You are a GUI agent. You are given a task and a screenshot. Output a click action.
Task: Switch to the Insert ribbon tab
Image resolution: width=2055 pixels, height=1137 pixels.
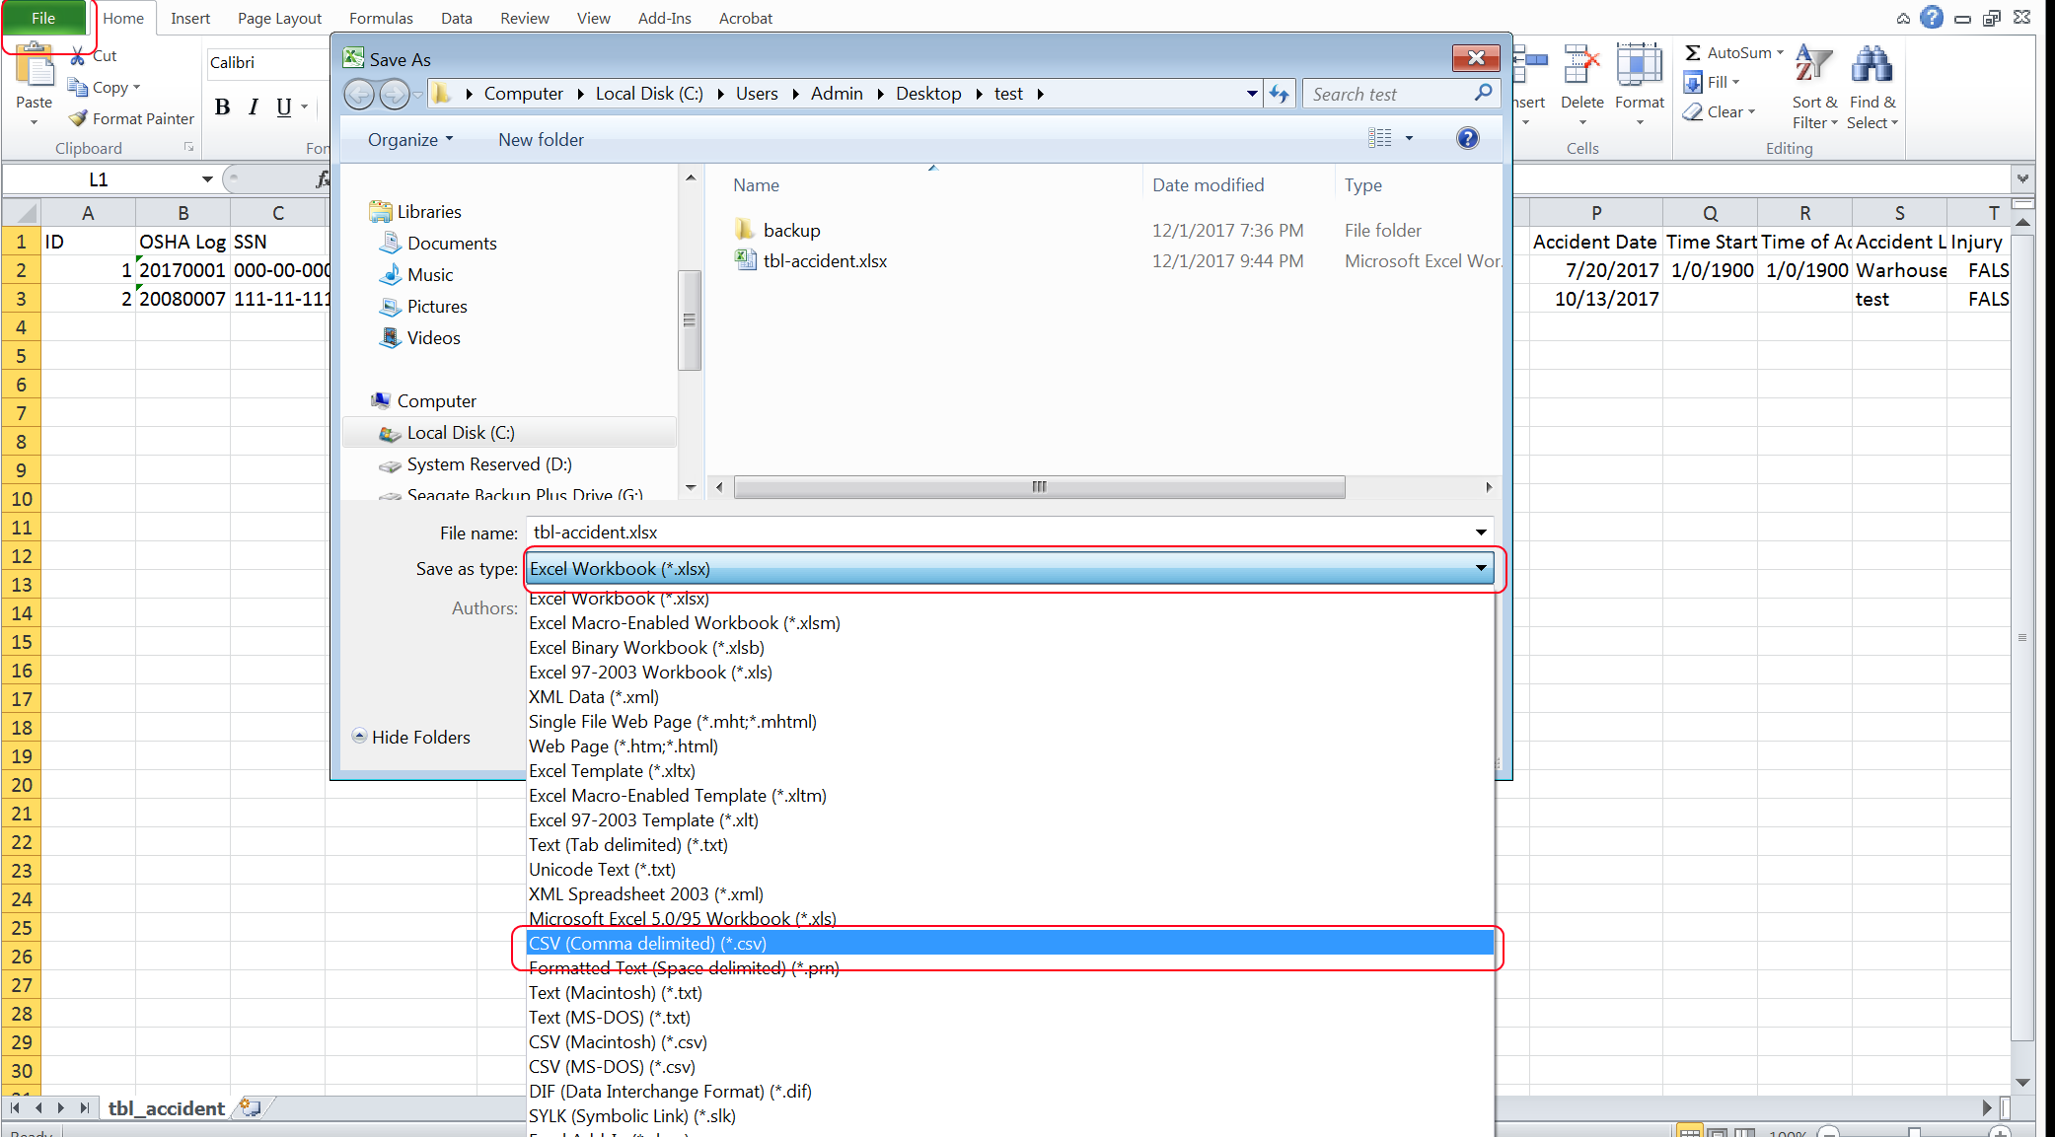coord(190,18)
